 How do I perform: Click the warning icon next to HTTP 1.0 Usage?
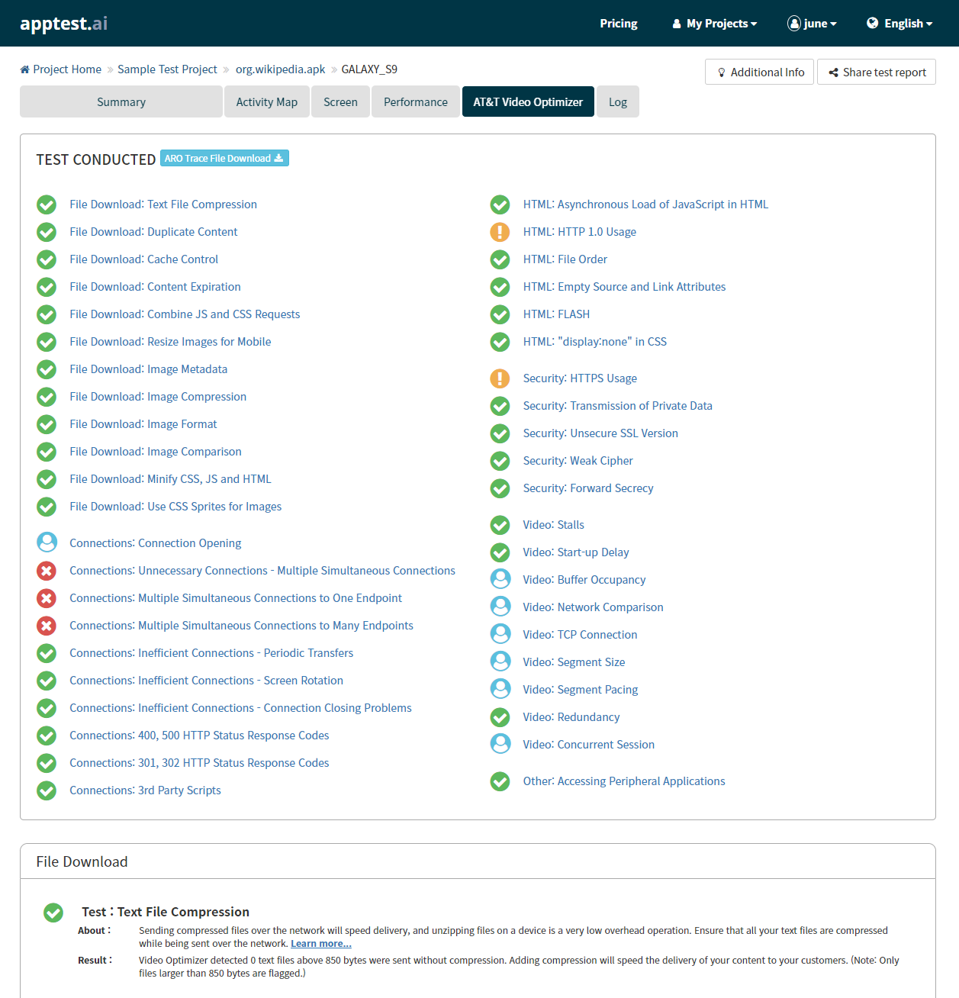coord(500,232)
